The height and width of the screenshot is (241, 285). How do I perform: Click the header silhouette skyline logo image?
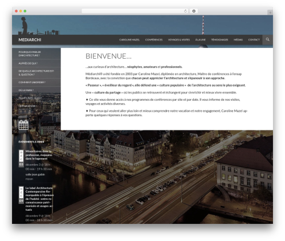click(39, 26)
